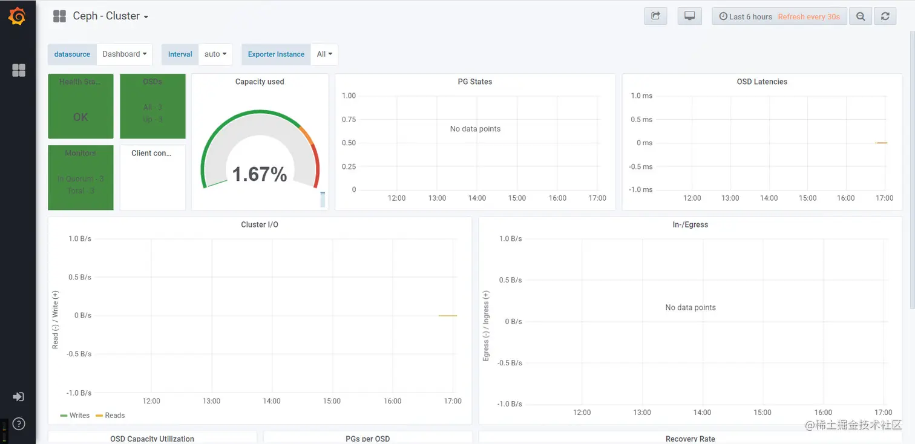Open the Capacity used panel title menu

pos(260,82)
